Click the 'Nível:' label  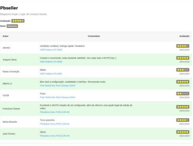click(3, 26)
